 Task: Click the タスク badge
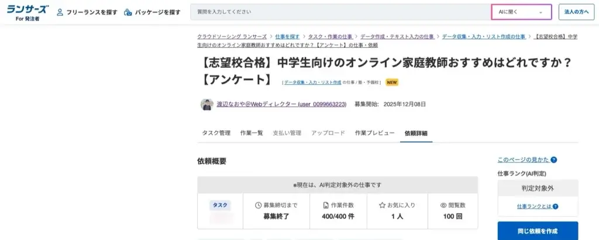point(220,206)
